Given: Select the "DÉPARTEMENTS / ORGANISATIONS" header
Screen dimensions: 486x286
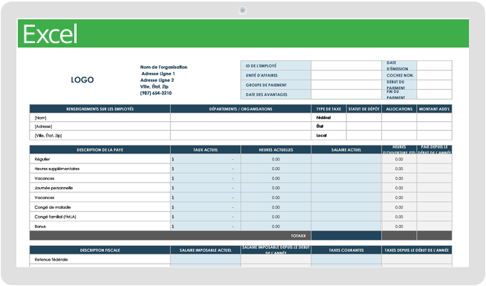Looking at the screenshot, I should click(x=241, y=109).
